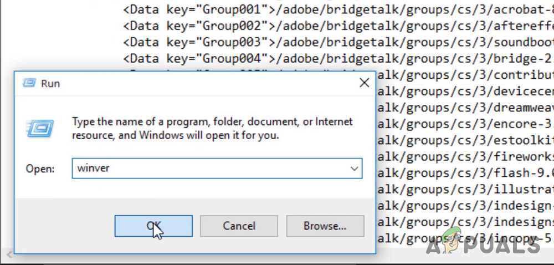Click the left arrow of horizontal scrollbar

8,254
